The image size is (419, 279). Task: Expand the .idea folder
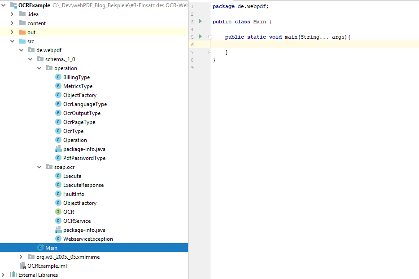(x=12, y=14)
